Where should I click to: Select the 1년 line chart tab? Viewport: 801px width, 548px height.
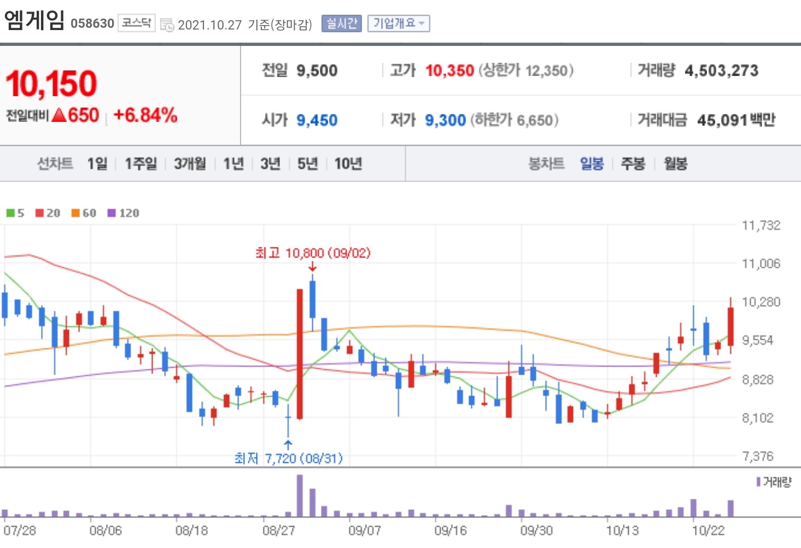tap(233, 163)
